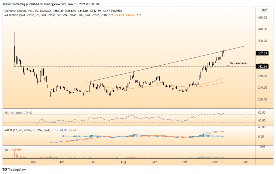The height and width of the screenshot is (174, 276).
Task: Click the 400.00 price axis label
Action: (263, 41)
